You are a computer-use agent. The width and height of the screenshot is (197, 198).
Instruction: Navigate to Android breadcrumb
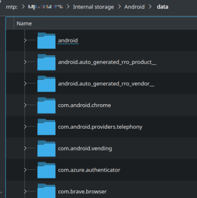tap(134, 7)
